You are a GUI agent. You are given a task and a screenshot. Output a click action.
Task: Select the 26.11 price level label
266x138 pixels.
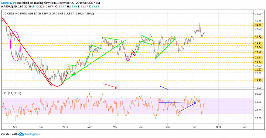coord(258,58)
